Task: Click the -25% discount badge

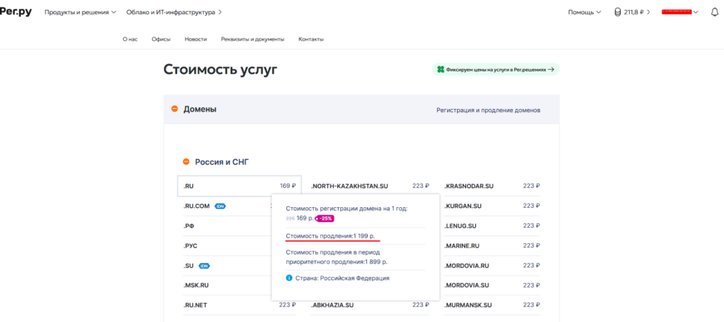Action: pos(325,218)
